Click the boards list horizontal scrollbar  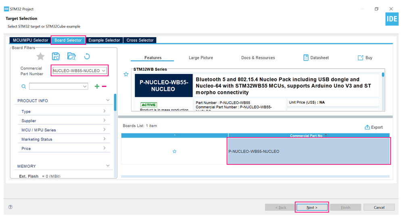[x=255, y=176]
